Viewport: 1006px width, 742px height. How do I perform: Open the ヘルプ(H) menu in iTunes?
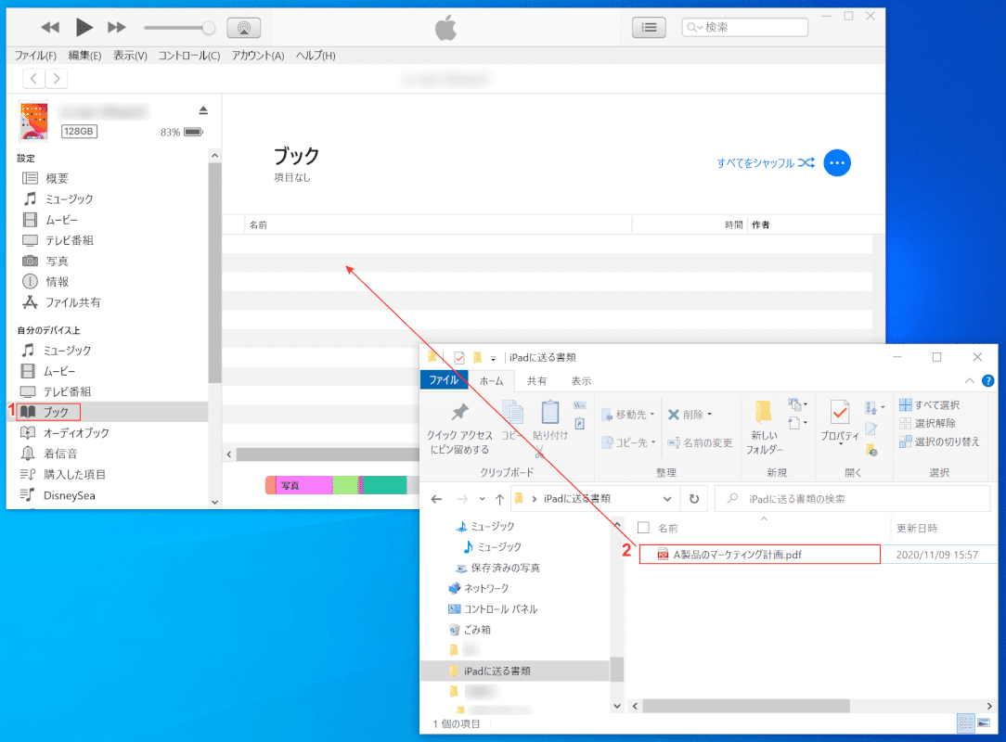315,56
